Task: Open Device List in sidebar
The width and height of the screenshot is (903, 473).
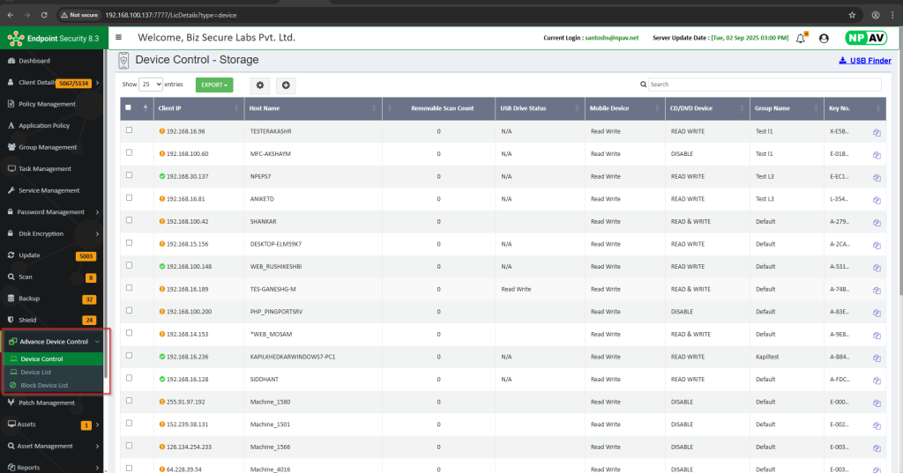Action: click(36, 372)
